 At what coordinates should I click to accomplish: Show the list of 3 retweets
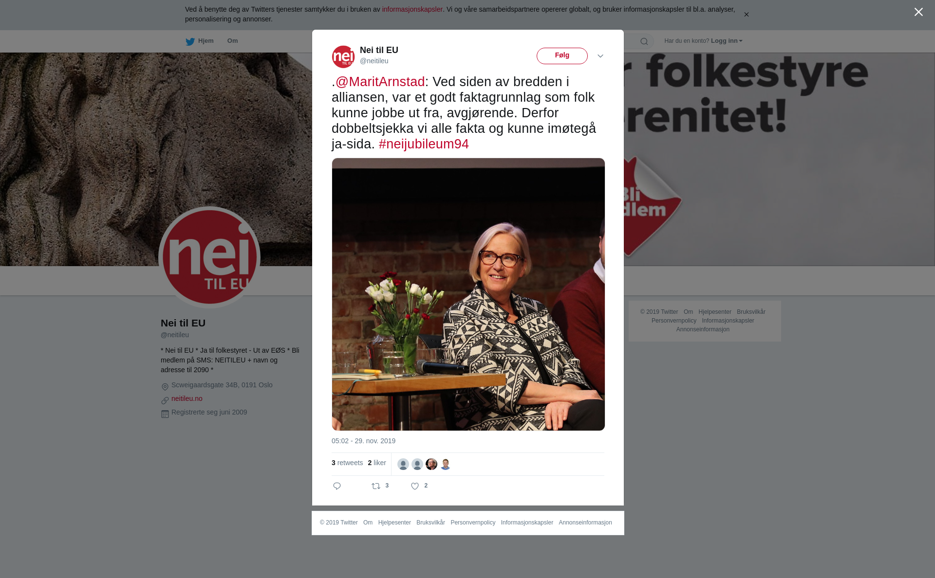(x=347, y=463)
